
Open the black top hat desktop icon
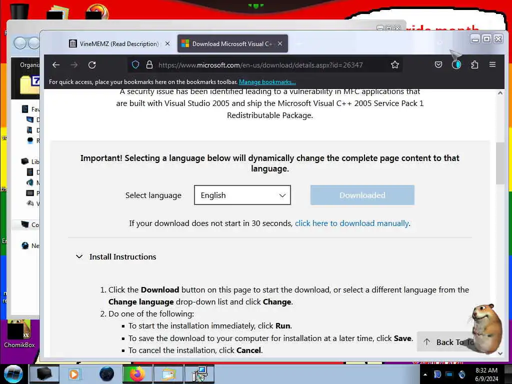click(x=19, y=11)
